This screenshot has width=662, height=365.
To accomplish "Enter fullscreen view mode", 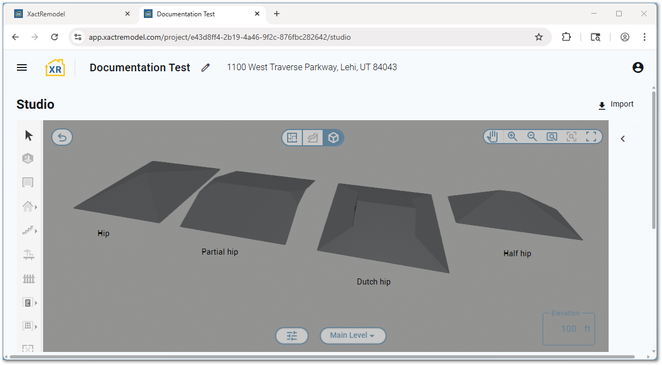I will [591, 137].
